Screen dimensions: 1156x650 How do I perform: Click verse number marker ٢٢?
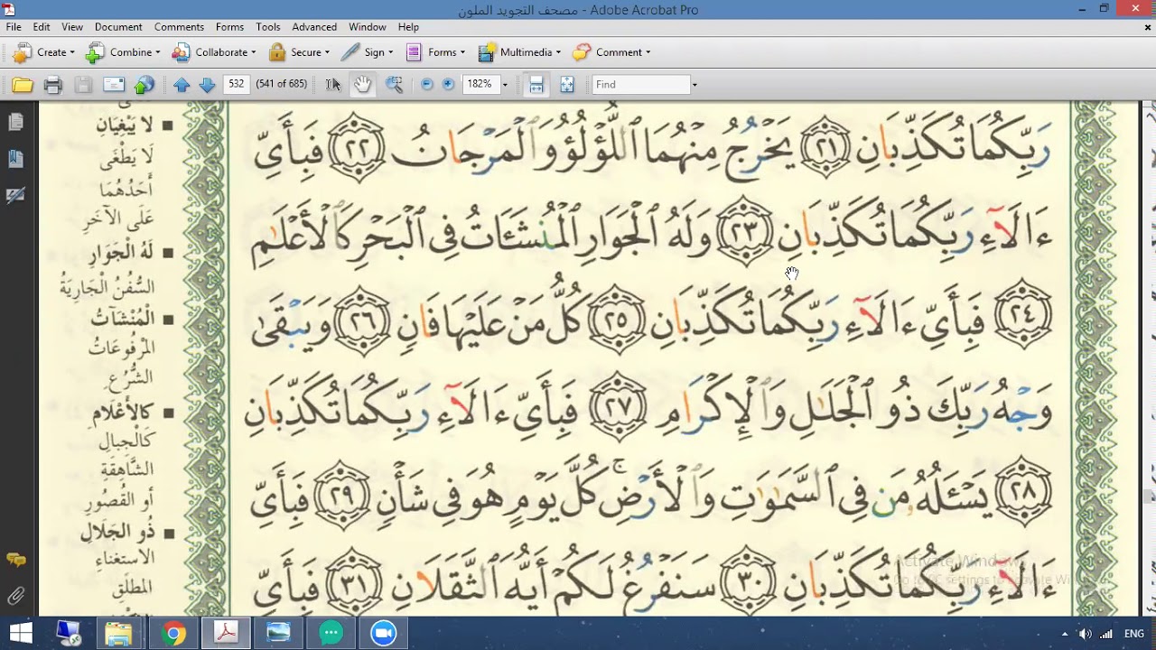[356, 146]
